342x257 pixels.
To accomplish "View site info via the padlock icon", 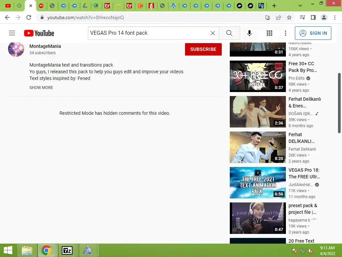I will point(42,17).
